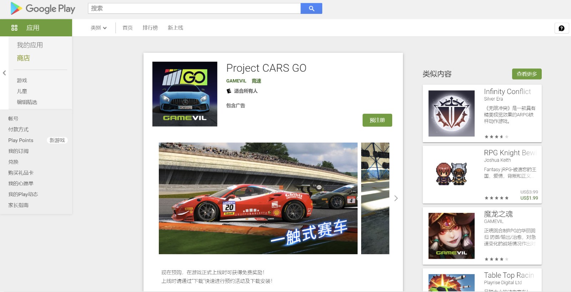Open Play Points link
Image resolution: width=571 pixels, height=292 pixels.
coord(21,140)
